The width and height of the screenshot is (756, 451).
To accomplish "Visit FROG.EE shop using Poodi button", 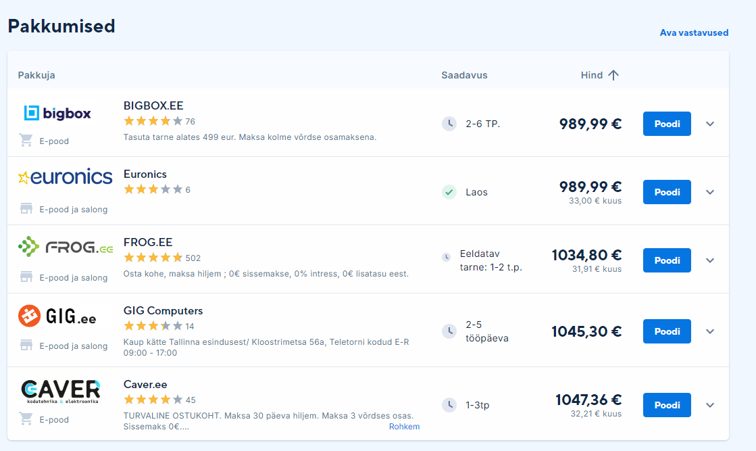I will 667,260.
